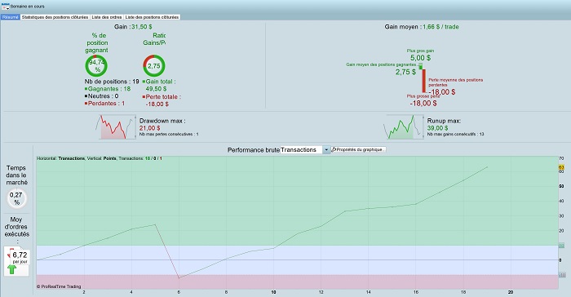The image size is (571, 297).
Task: Click the red average loss bar
Action: point(423,81)
